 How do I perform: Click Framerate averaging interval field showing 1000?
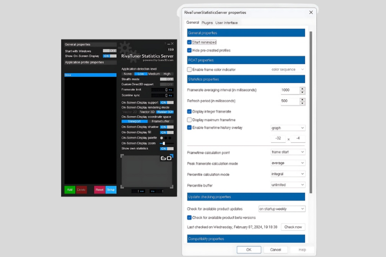(290, 90)
